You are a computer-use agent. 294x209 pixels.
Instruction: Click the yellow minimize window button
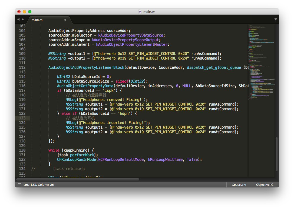pos(24,12)
